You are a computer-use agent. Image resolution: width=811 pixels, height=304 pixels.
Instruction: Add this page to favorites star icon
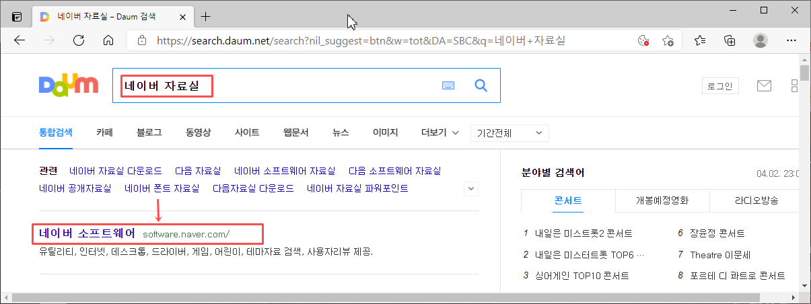[x=668, y=40]
